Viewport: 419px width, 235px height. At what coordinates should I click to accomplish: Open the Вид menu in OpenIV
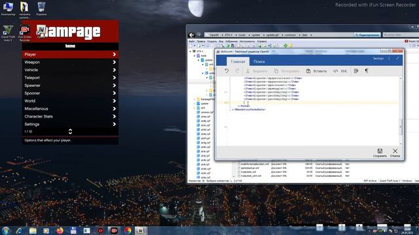(221, 41)
